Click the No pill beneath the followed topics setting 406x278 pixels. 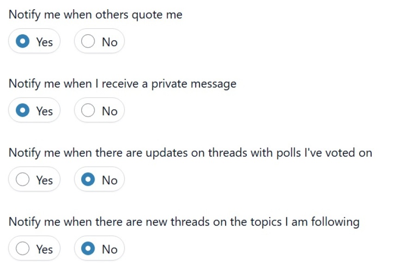pos(99,248)
